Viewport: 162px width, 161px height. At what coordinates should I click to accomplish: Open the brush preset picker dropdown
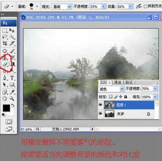pos(37,7)
